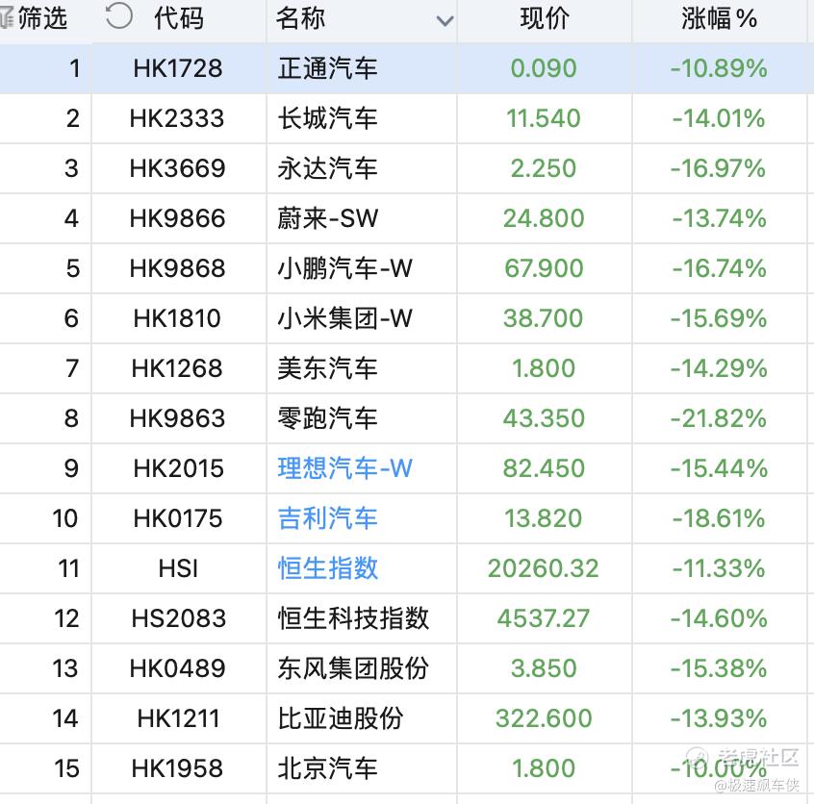Click price 43.350 of 零跑汽车
814x804 pixels.
pos(544,418)
